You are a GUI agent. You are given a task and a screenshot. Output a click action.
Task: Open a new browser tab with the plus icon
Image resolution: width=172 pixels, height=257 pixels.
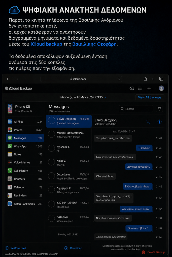[153, 79]
